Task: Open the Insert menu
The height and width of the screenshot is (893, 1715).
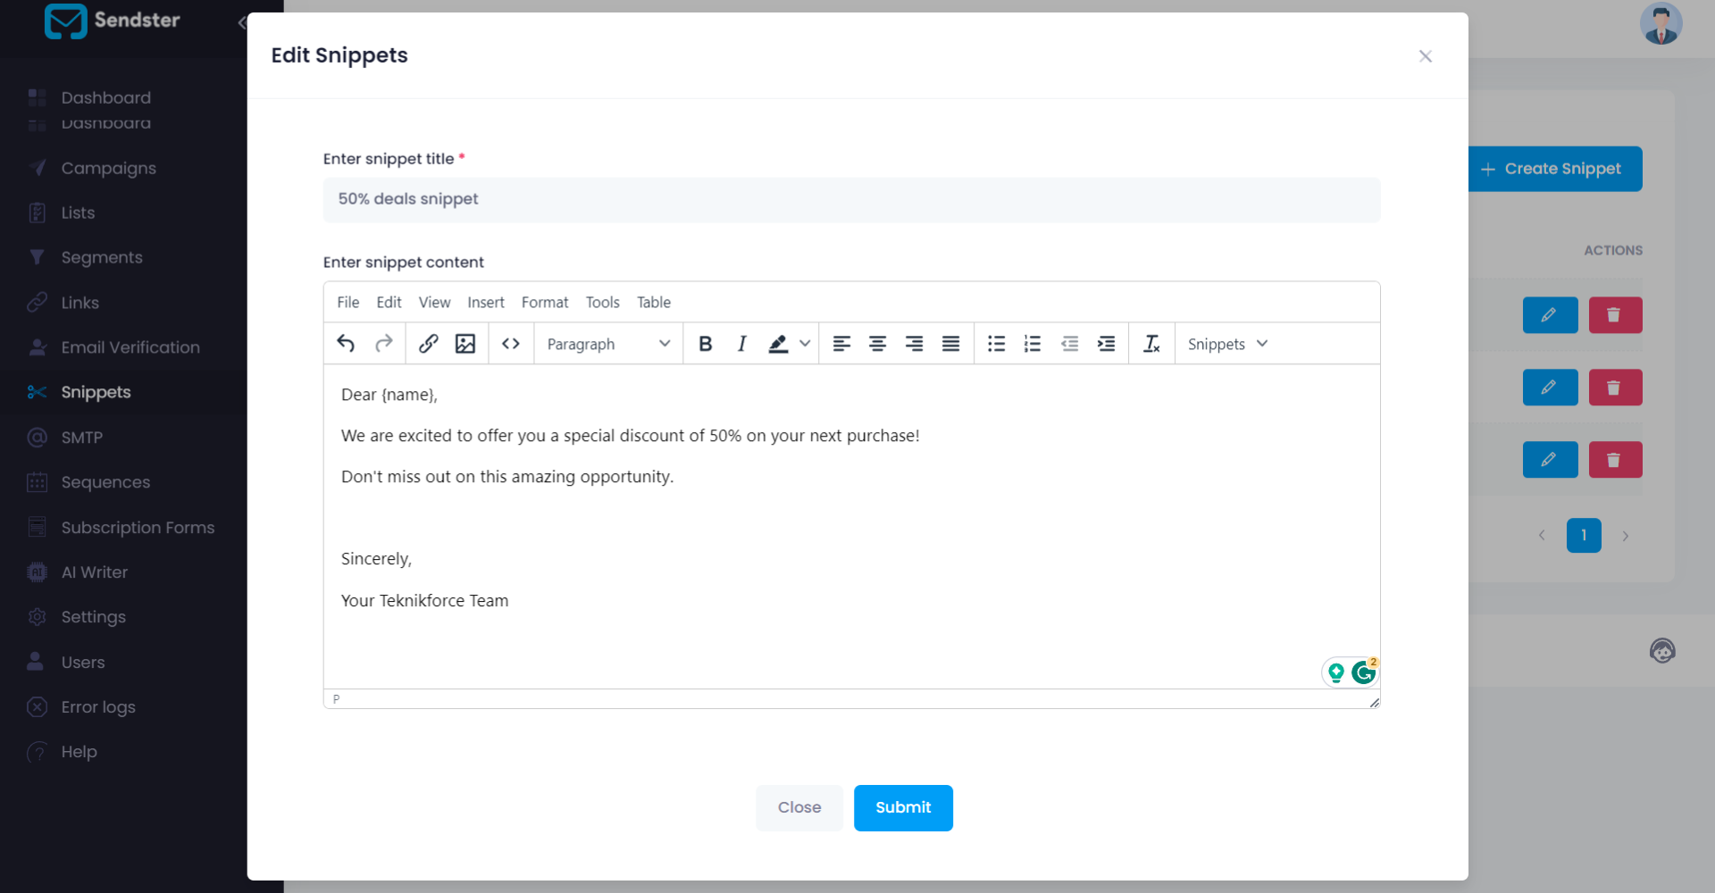Action: pos(485,303)
